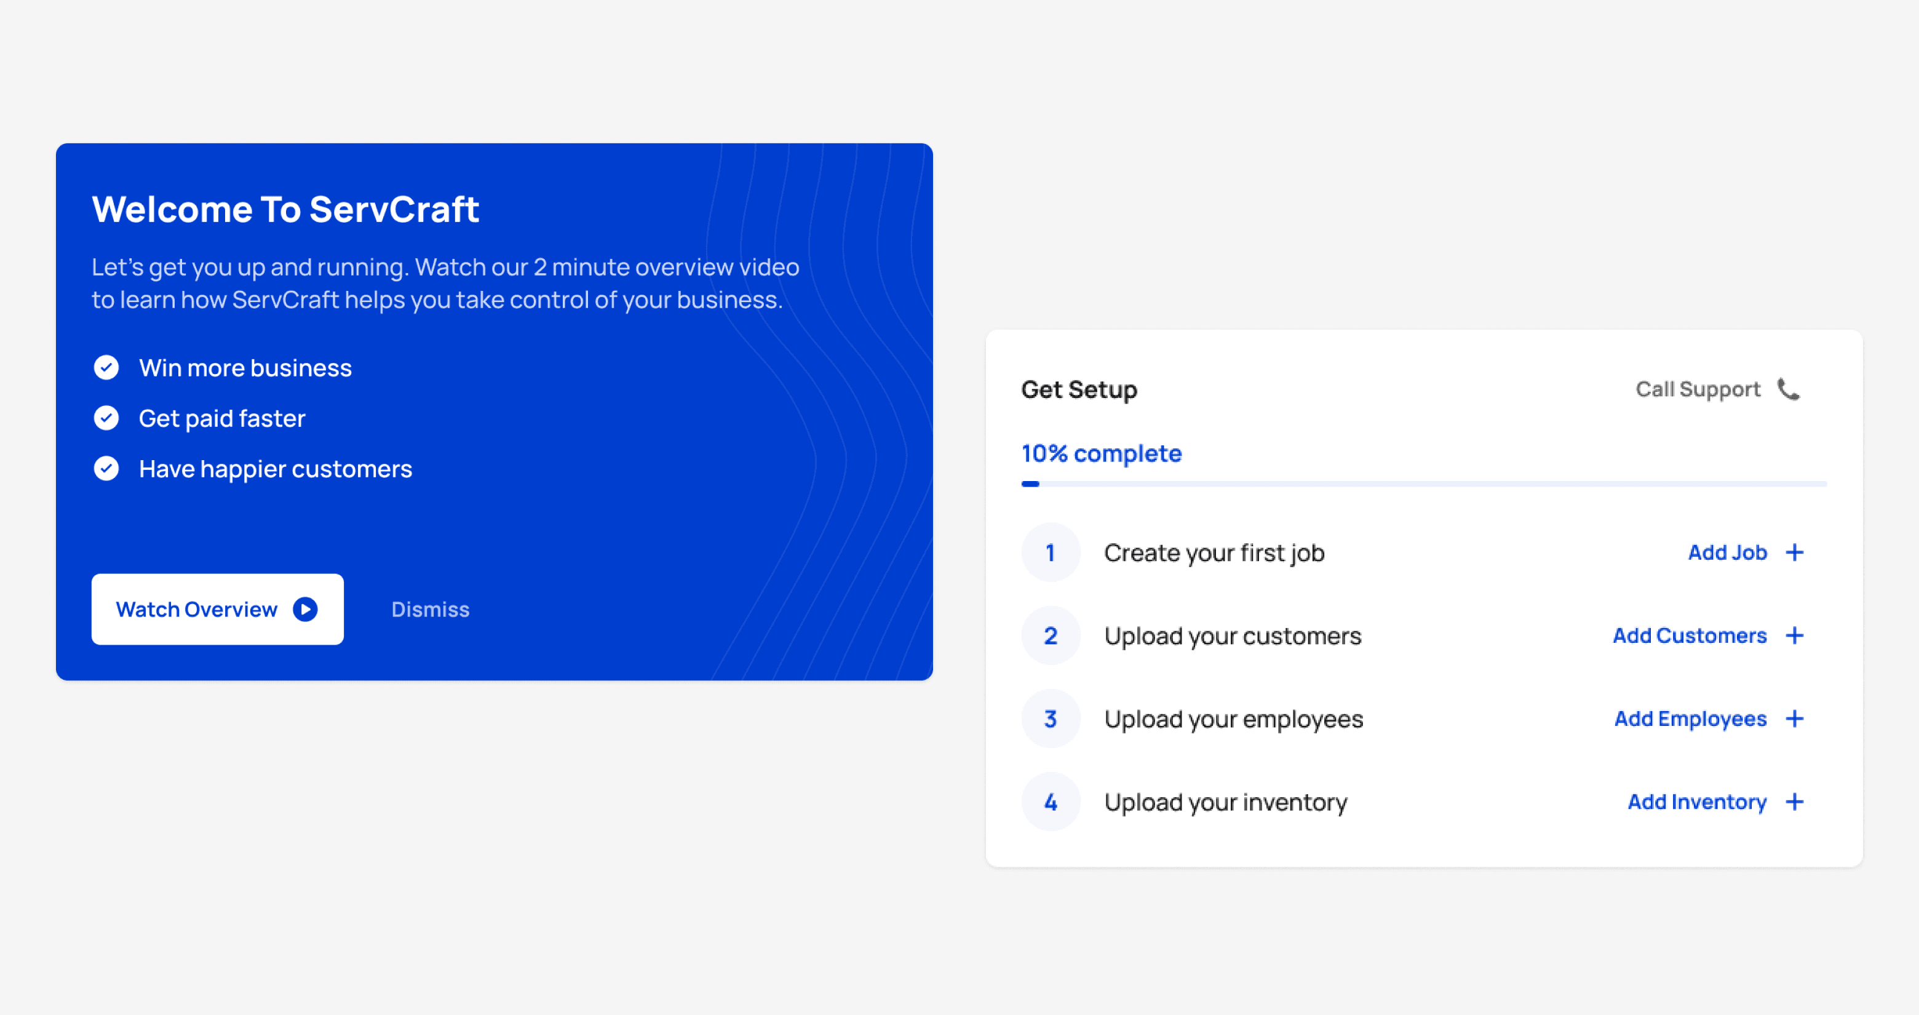Click the play icon in Watch Overview
This screenshot has width=1919, height=1015.
304,609
